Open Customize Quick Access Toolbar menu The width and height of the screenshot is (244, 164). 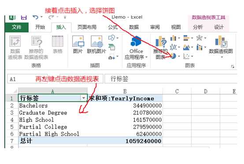tap(65, 17)
